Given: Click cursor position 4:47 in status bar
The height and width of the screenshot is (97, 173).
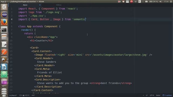Looking at the screenshot, I should [x=33, y=95].
